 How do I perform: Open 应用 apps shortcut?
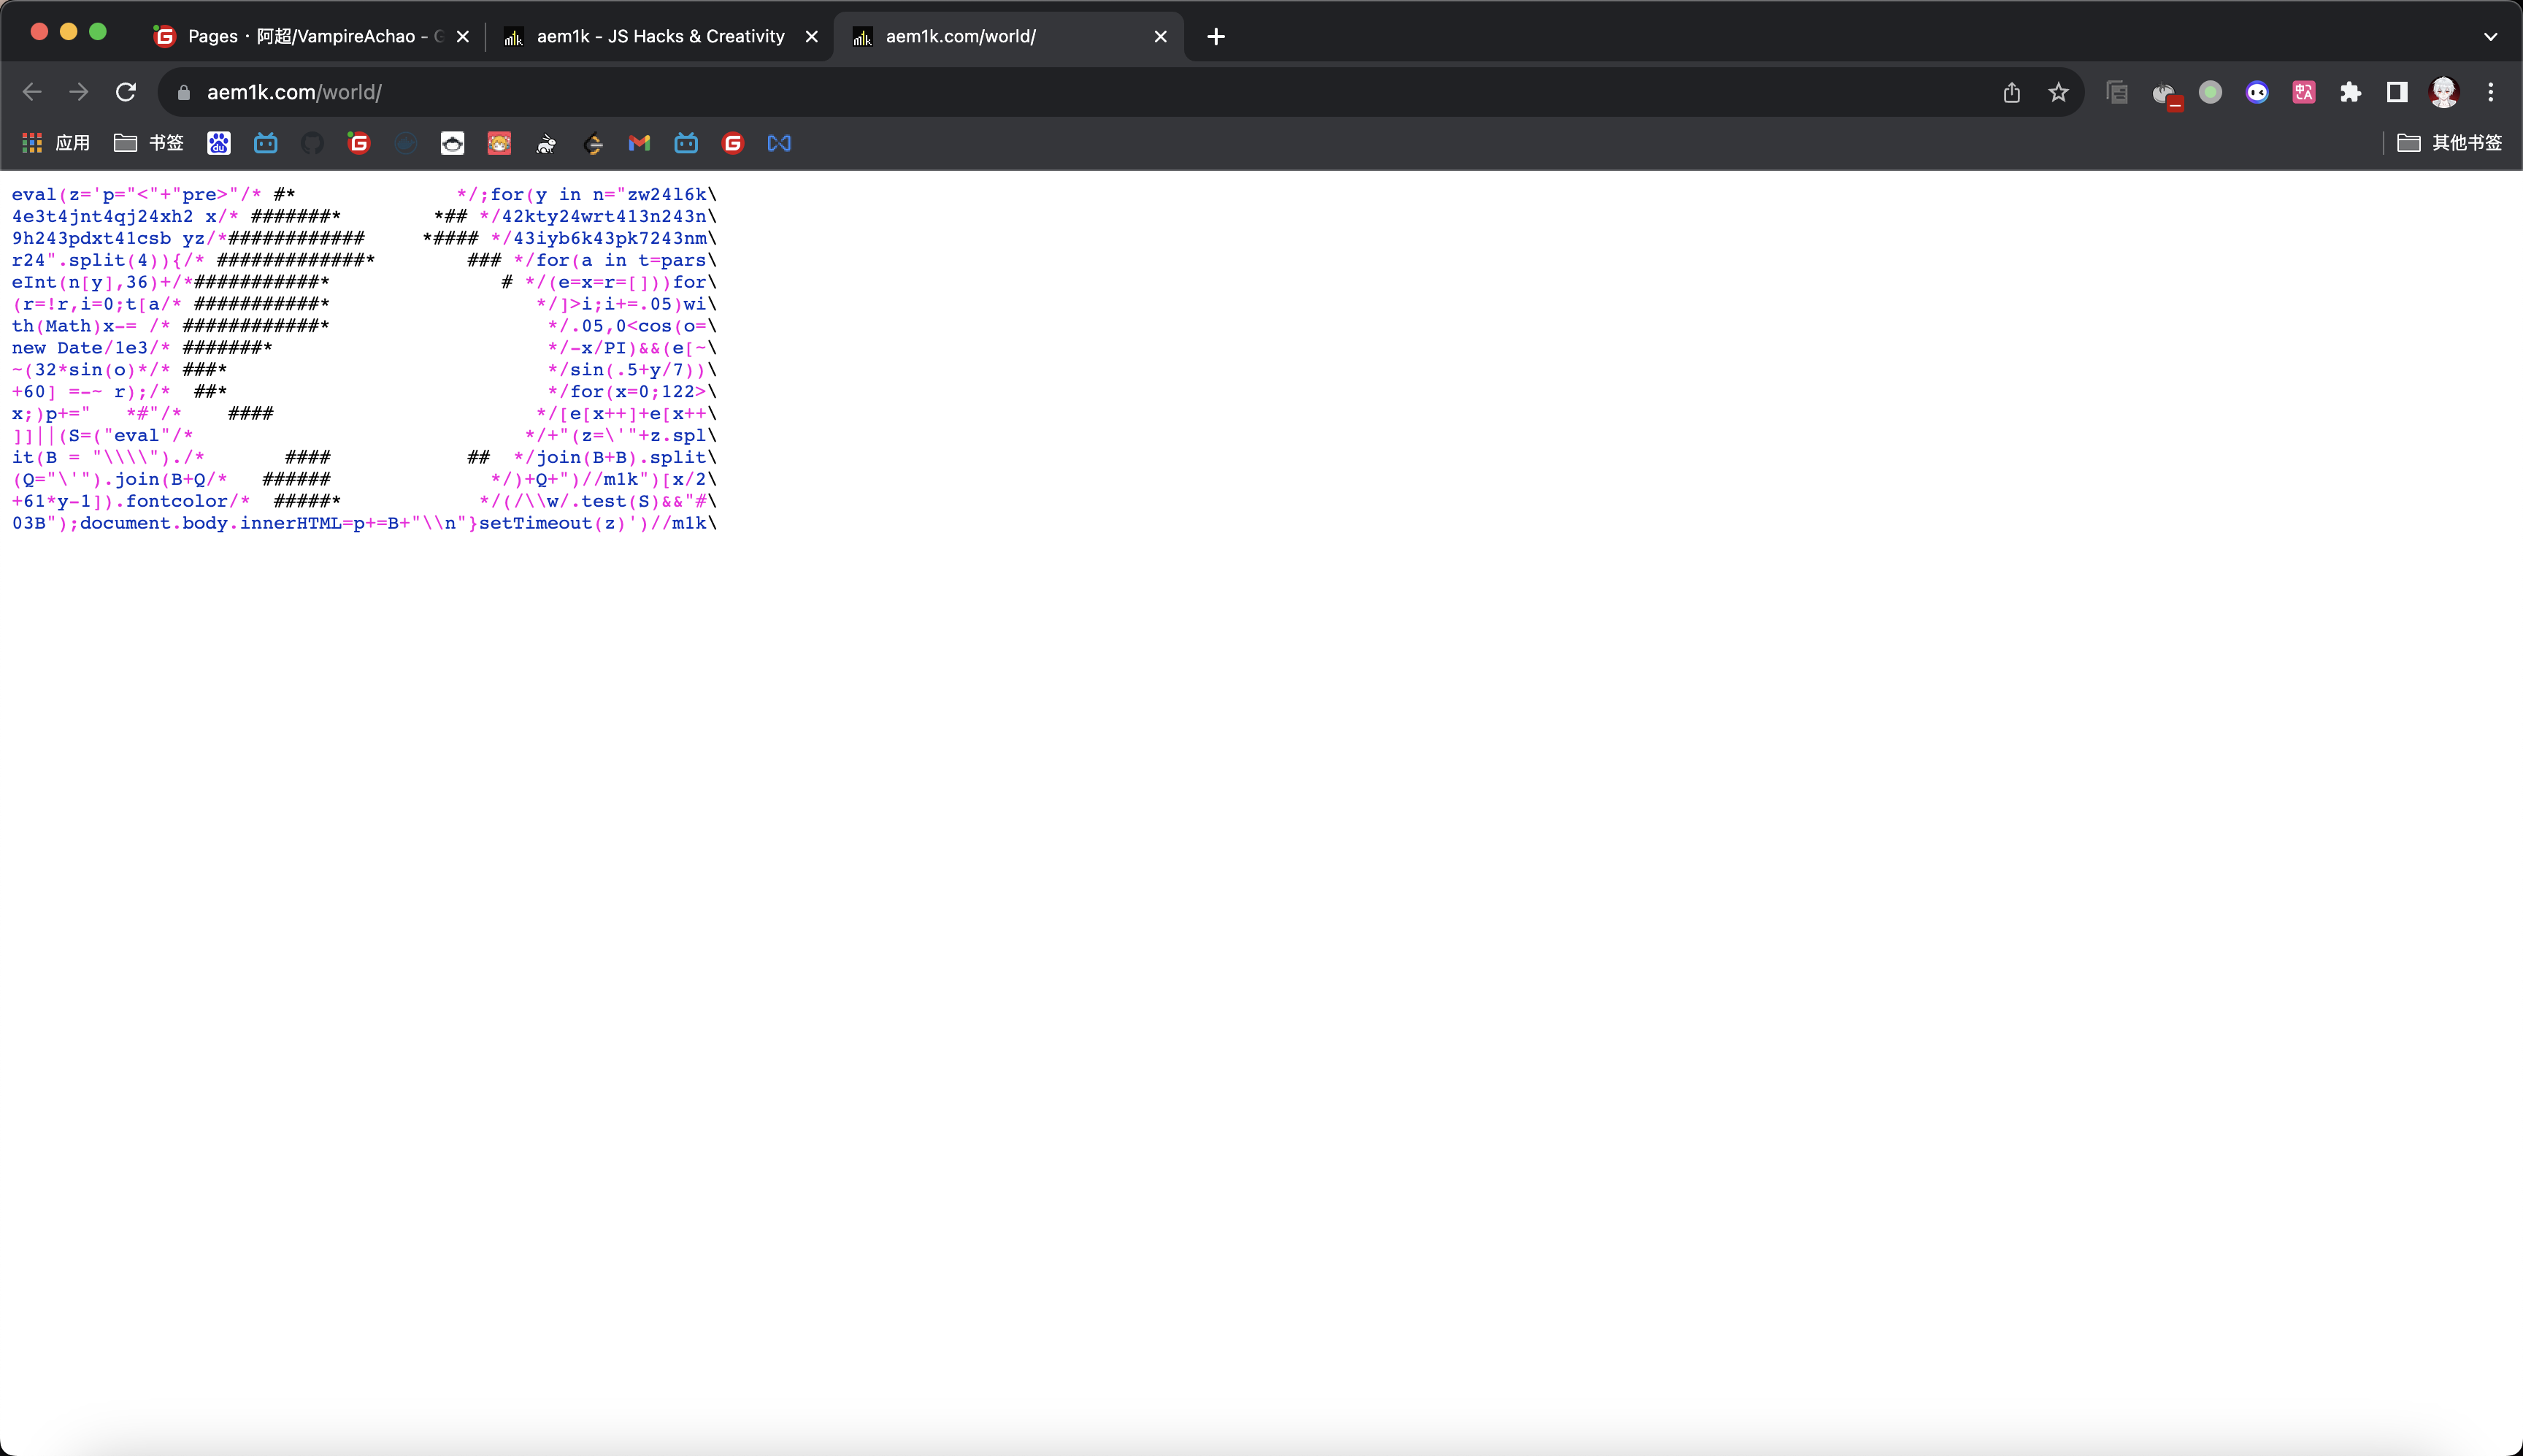pyautogui.click(x=57, y=143)
